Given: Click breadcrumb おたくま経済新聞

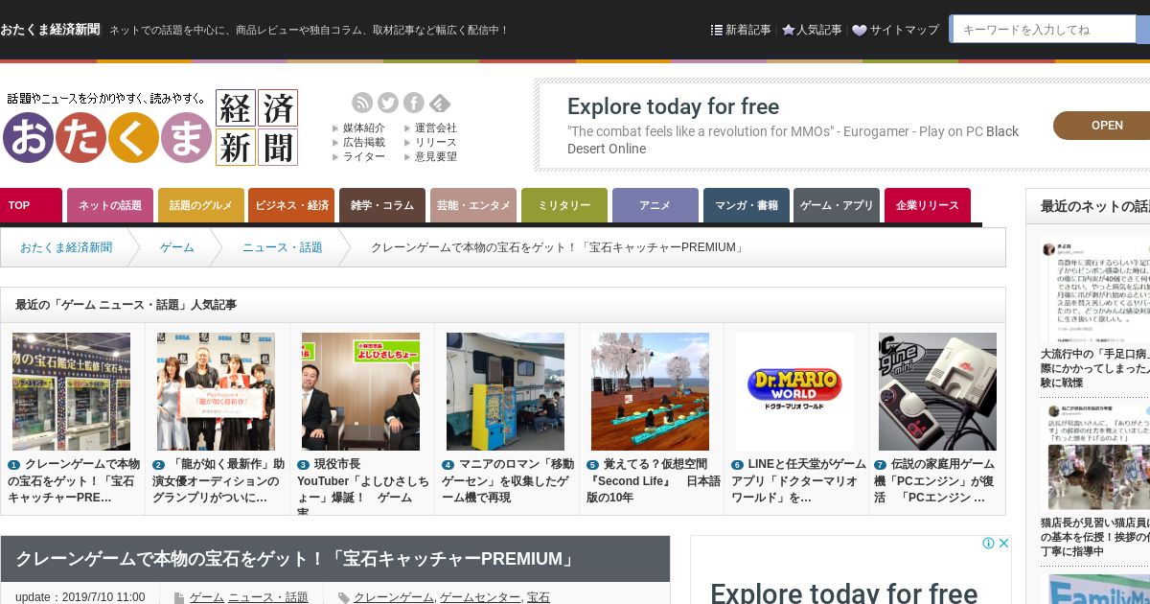Looking at the screenshot, I should click(66, 247).
